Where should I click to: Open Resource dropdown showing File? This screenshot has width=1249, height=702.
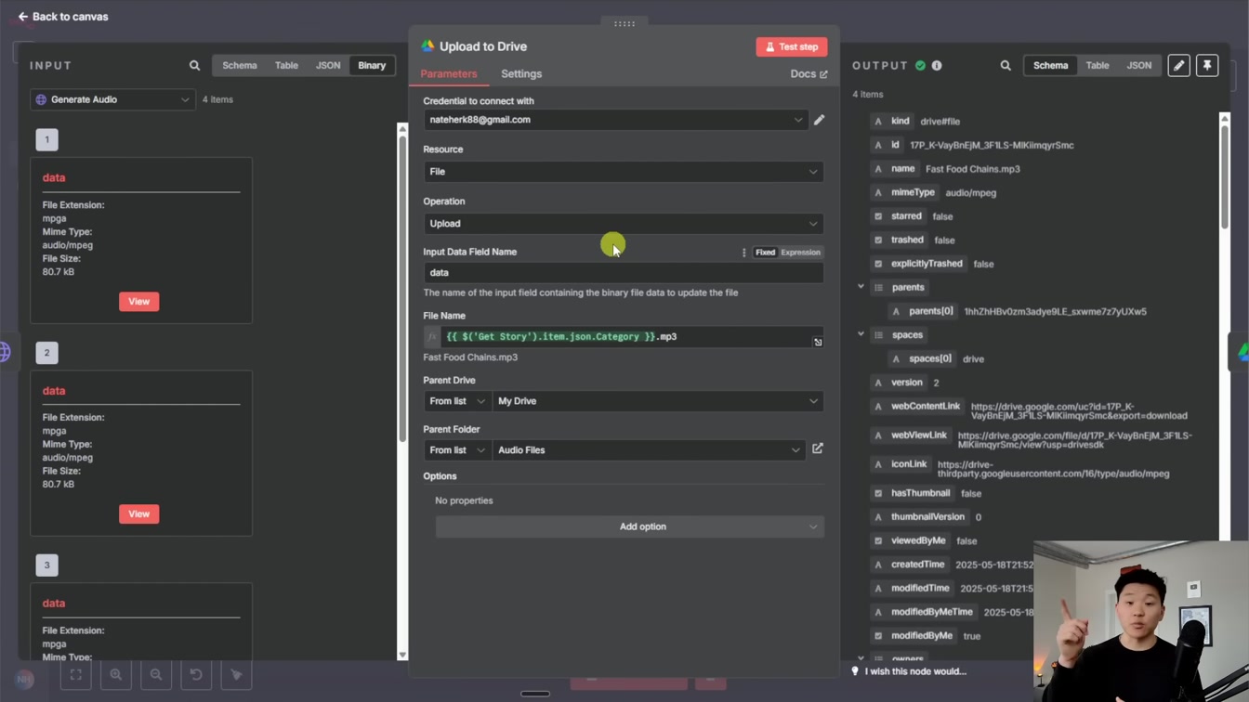(x=624, y=172)
